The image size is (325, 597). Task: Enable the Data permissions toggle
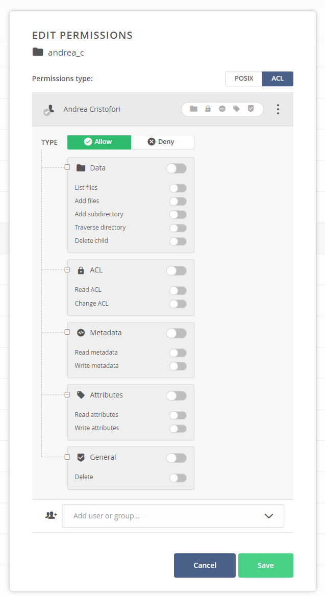177,168
